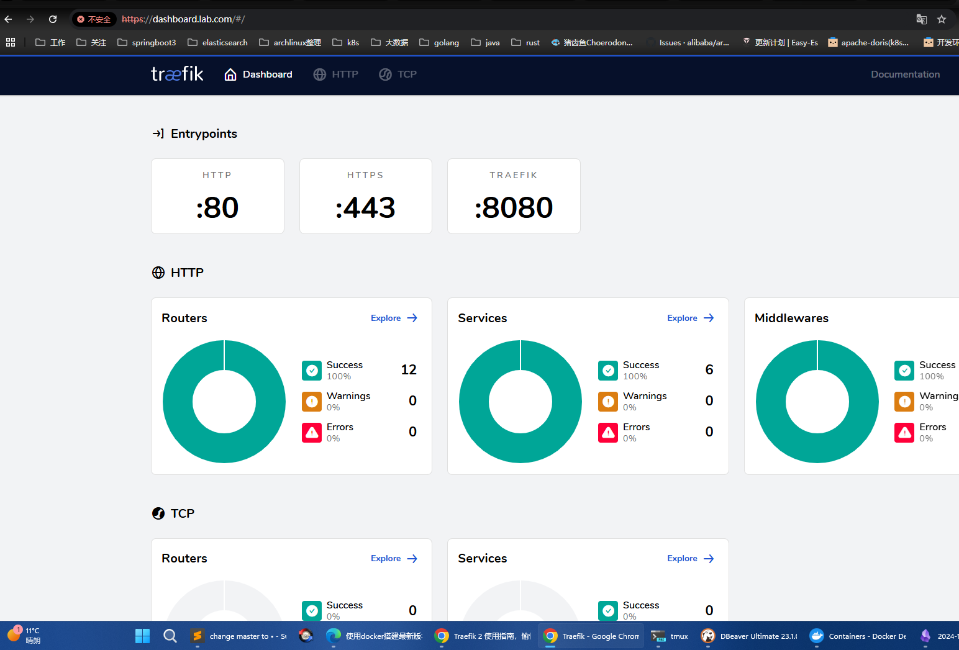The width and height of the screenshot is (959, 650).
Task: Open the weather widget showing 11°C
Action: coord(25,636)
